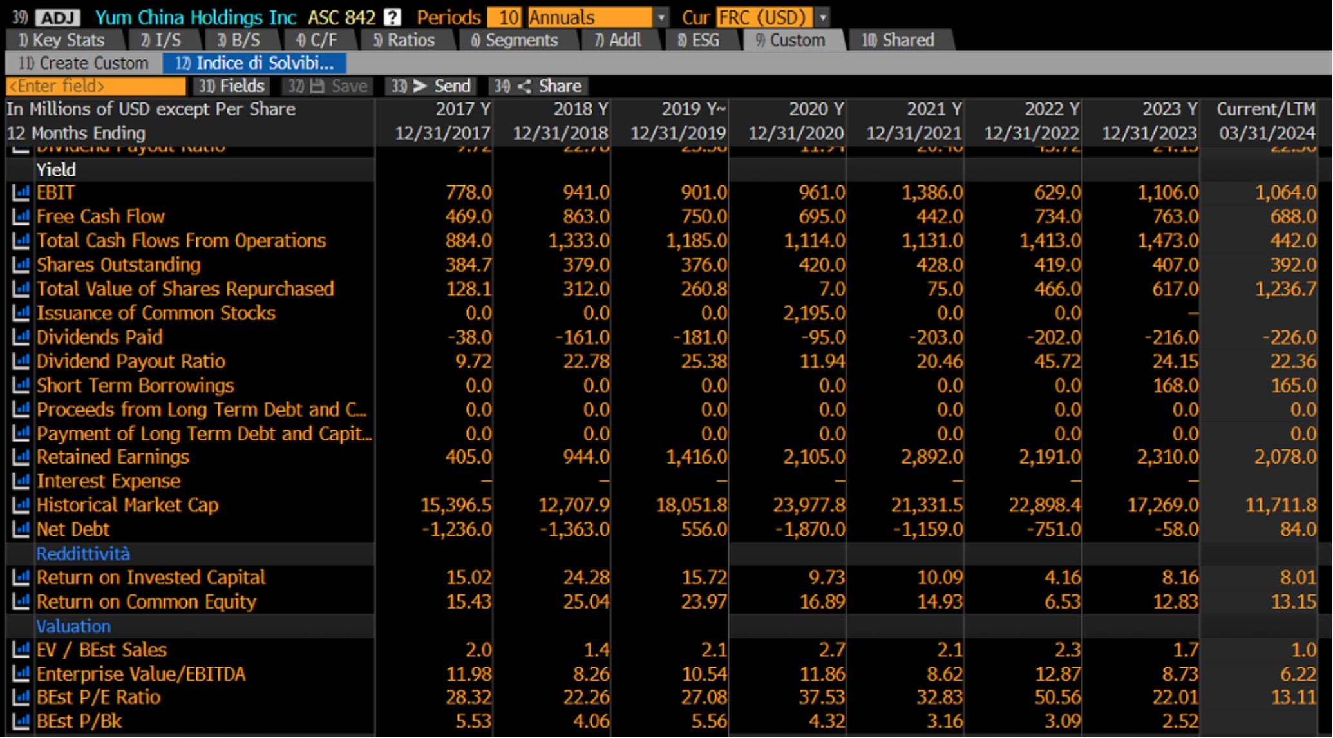Chart icon for Short Term Borrowings
Image resolution: width=1333 pixels, height=738 pixels.
pos(21,386)
